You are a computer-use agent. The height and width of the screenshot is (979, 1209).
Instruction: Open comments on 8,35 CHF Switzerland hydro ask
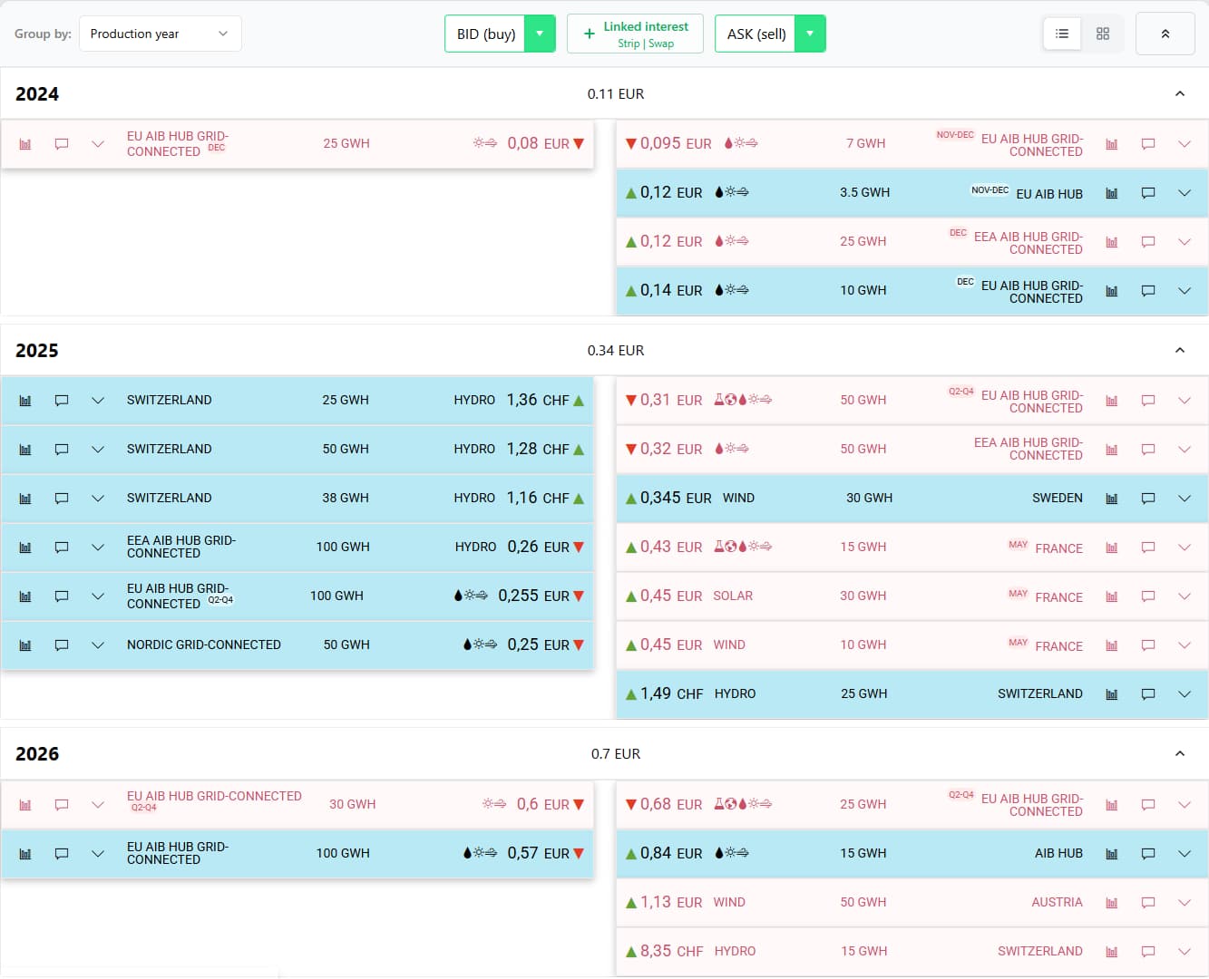click(1147, 951)
